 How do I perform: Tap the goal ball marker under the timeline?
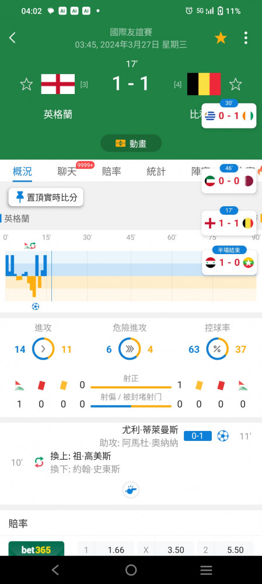point(36,307)
